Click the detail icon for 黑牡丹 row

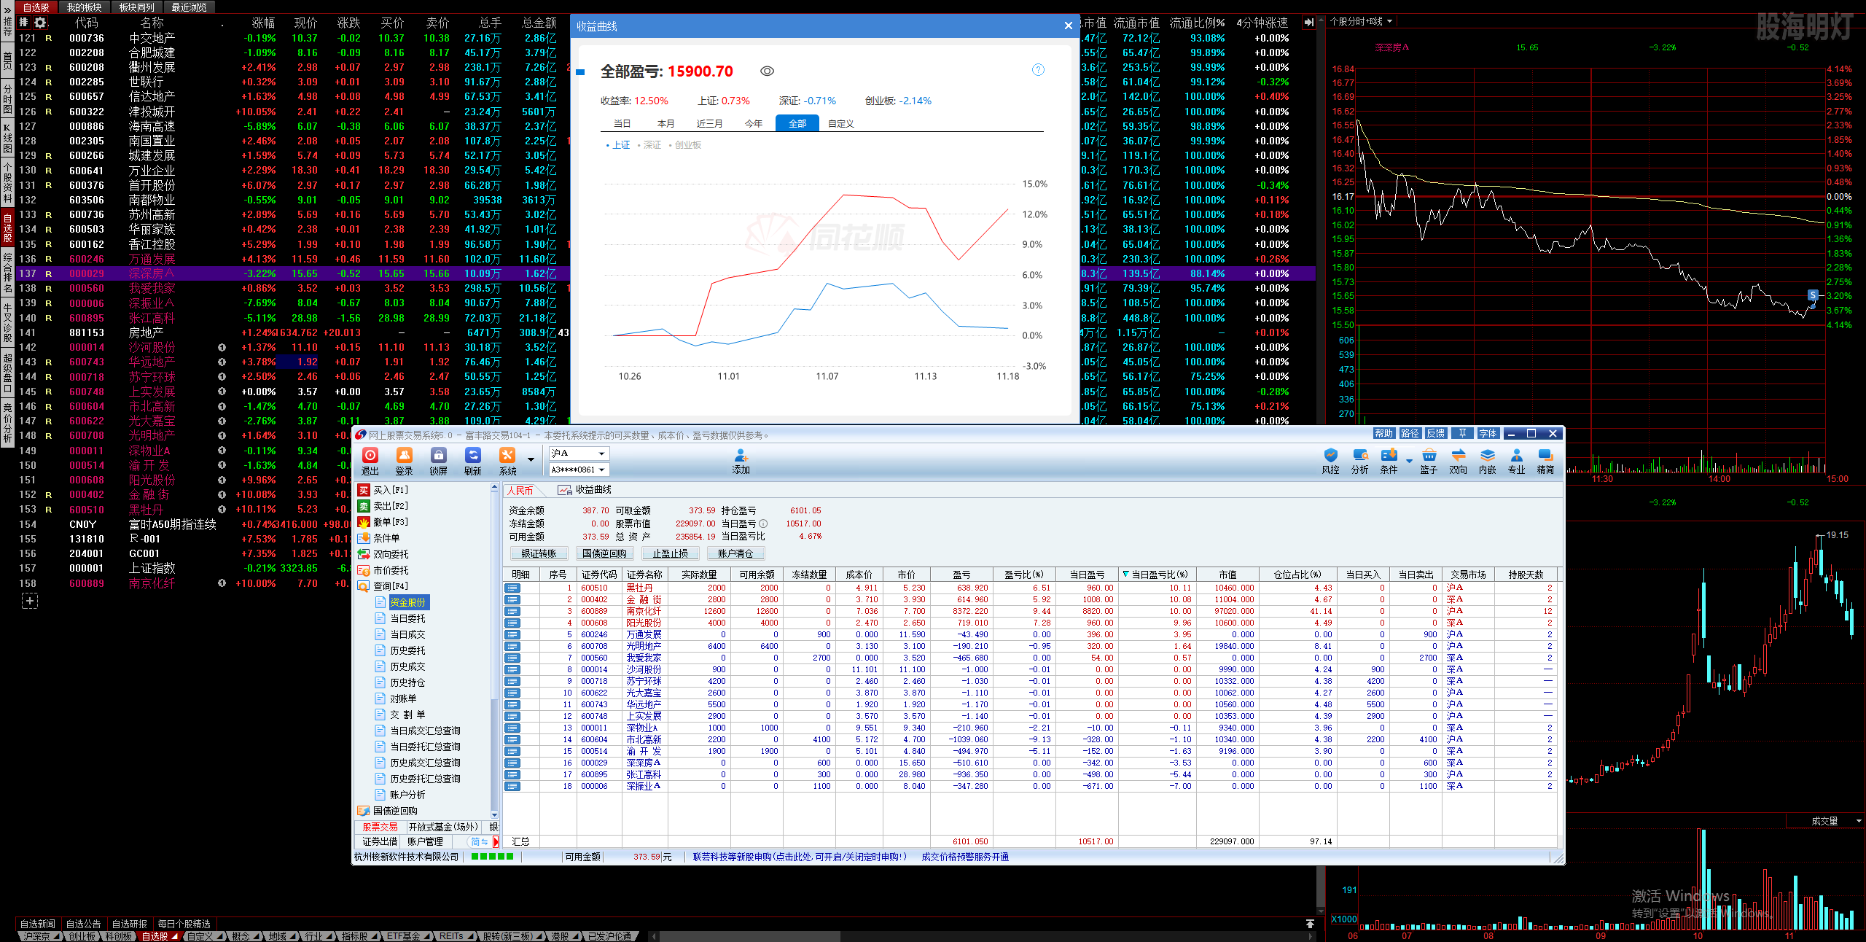(x=512, y=588)
